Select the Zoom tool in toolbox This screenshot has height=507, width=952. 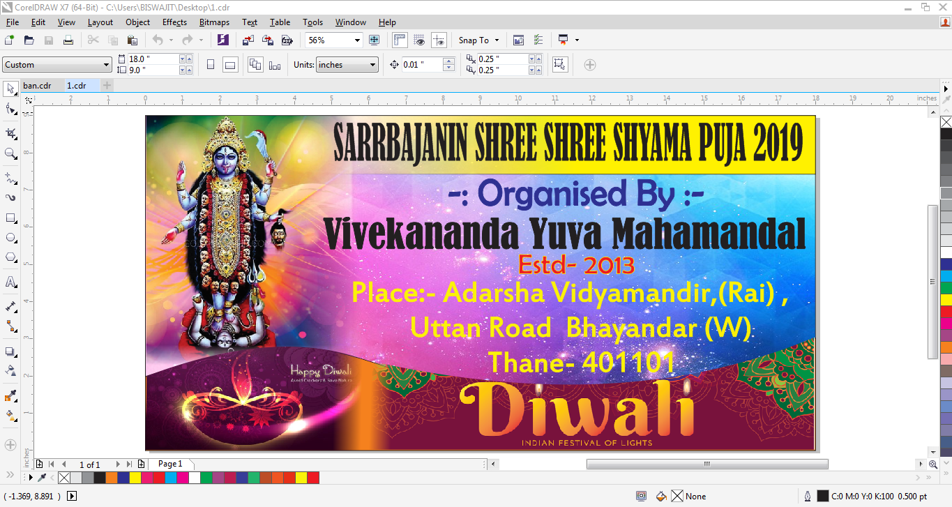[x=10, y=153]
